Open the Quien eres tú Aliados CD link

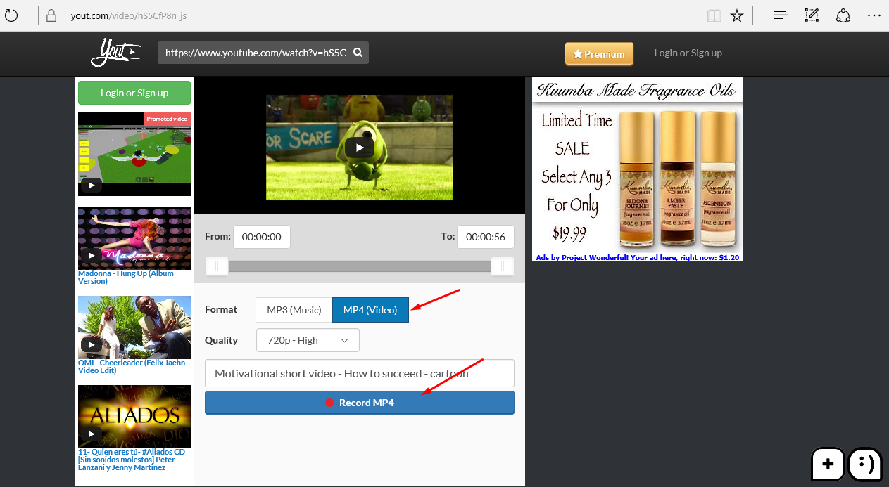coord(132,460)
